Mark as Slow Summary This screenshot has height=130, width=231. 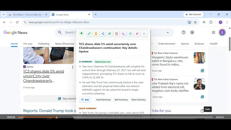point(139,100)
